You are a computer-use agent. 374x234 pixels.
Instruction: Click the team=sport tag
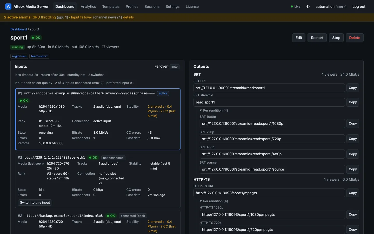point(39,56)
